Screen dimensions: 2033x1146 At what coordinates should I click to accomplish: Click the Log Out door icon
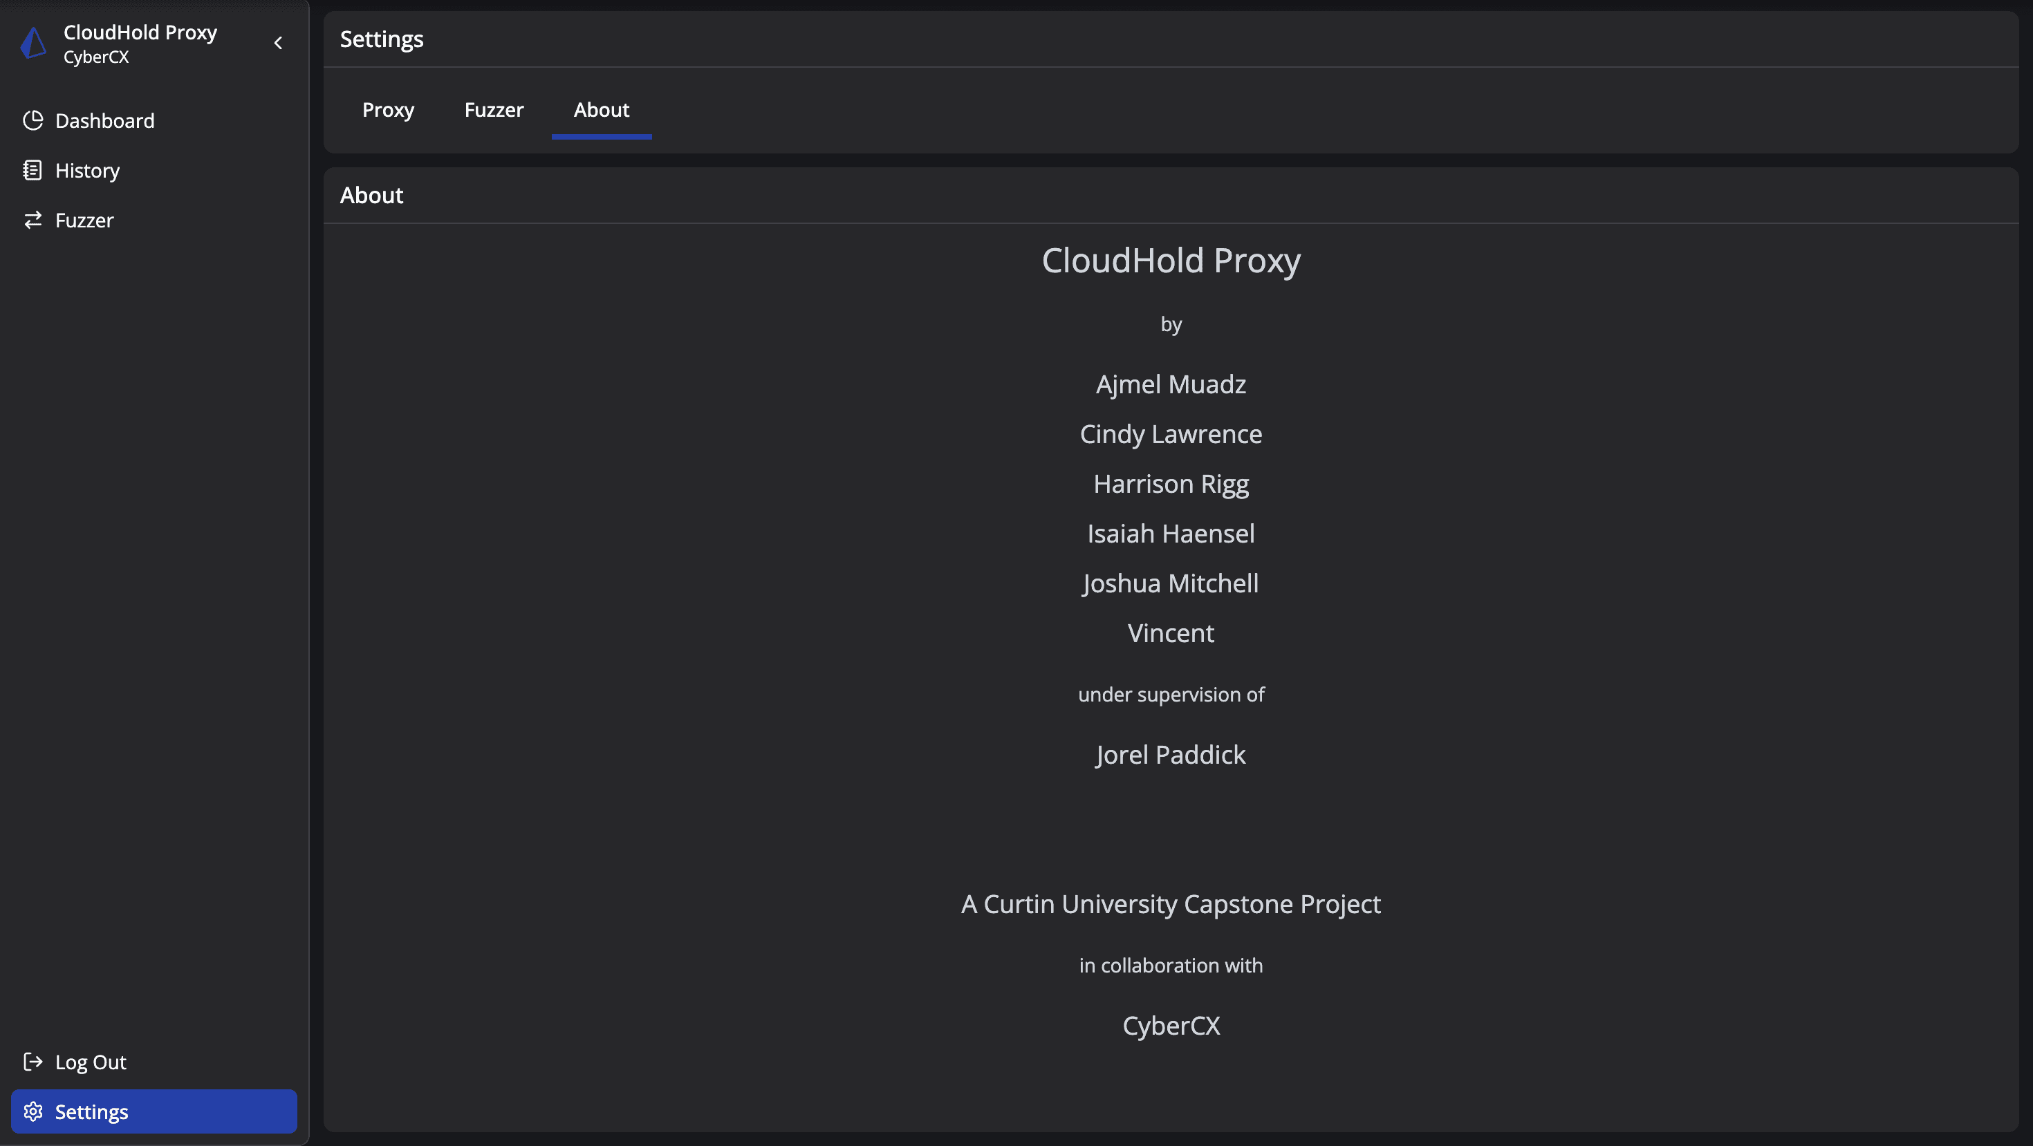click(33, 1062)
